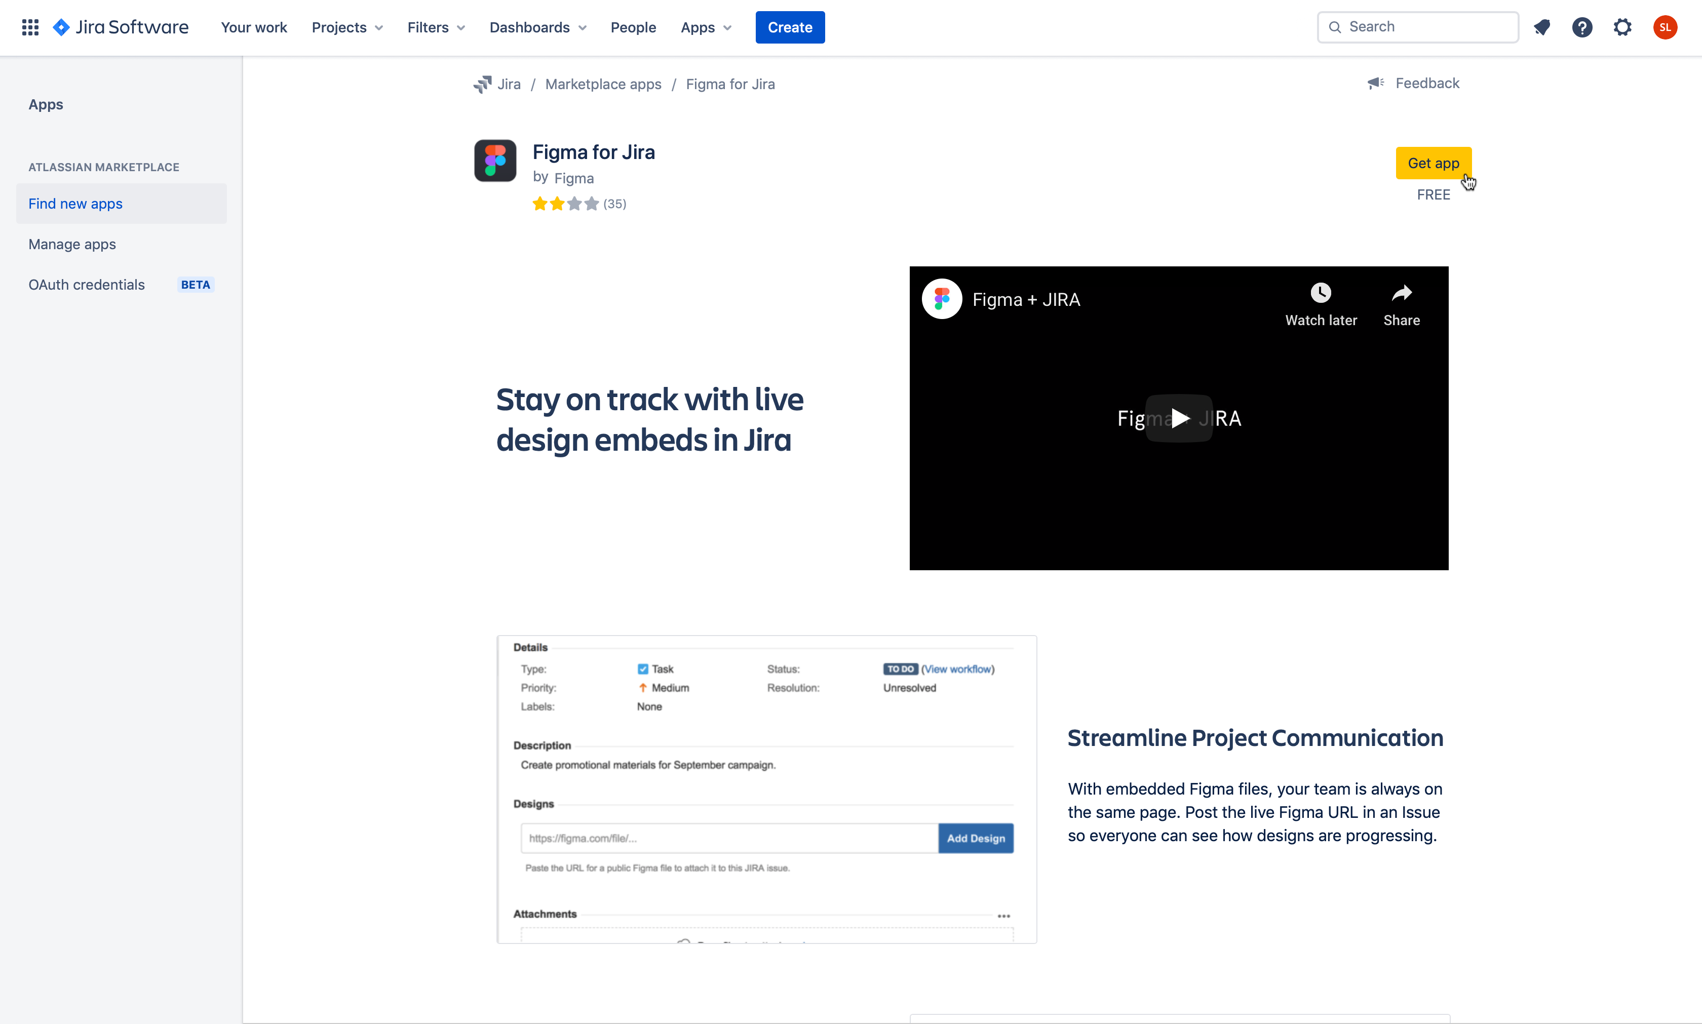Open the People menu item
Image resolution: width=1702 pixels, height=1024 pixels.
pyautogui.click(x=633, y=27)
